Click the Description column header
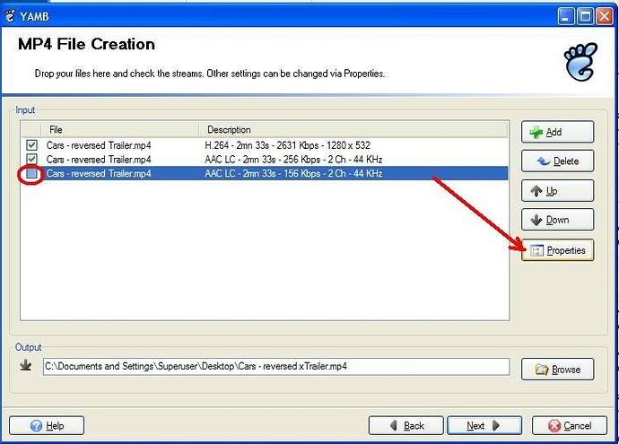Viewport: 619px width, 444px height. pos(353,129)
